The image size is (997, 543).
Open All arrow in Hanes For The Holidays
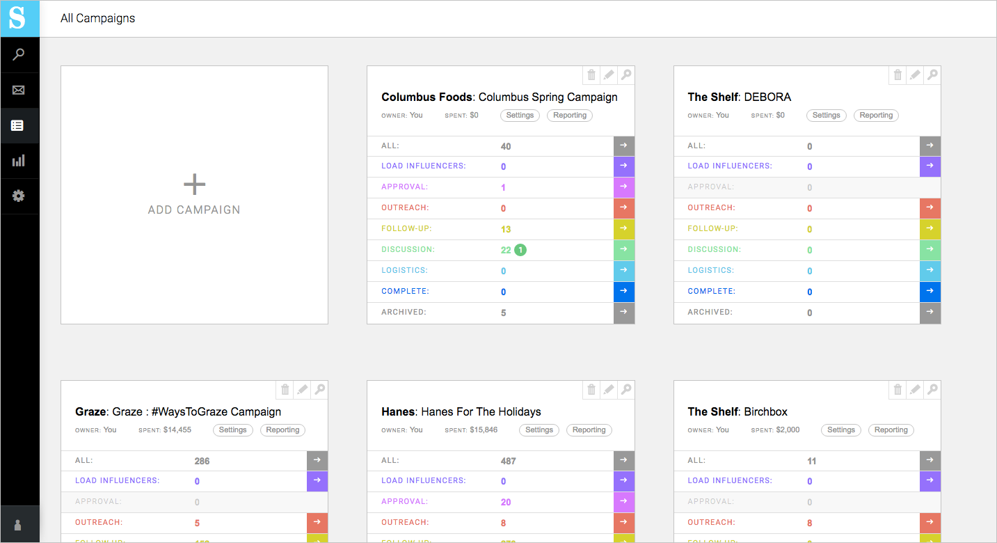[624, 460]
